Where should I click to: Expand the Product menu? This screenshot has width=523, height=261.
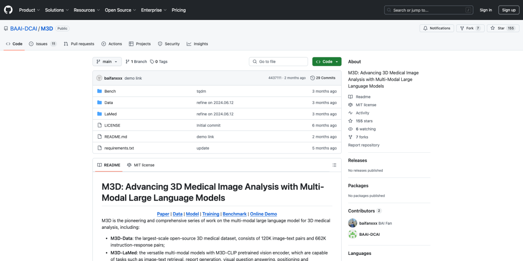pos(29,10)
